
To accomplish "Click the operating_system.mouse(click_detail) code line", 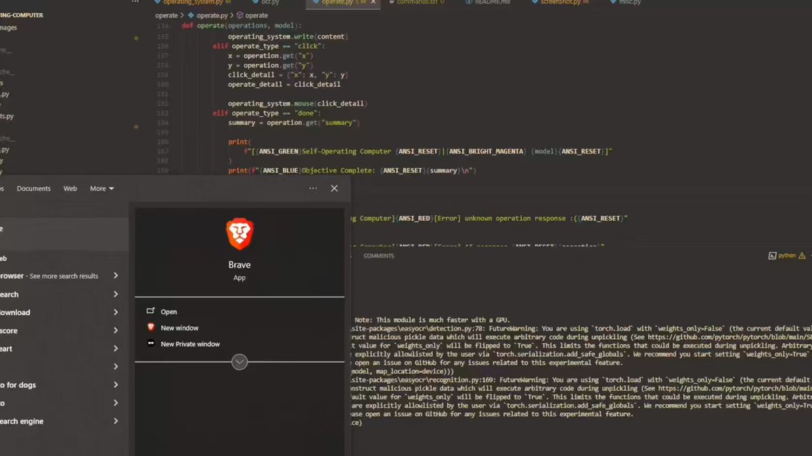I will point(296,103).
